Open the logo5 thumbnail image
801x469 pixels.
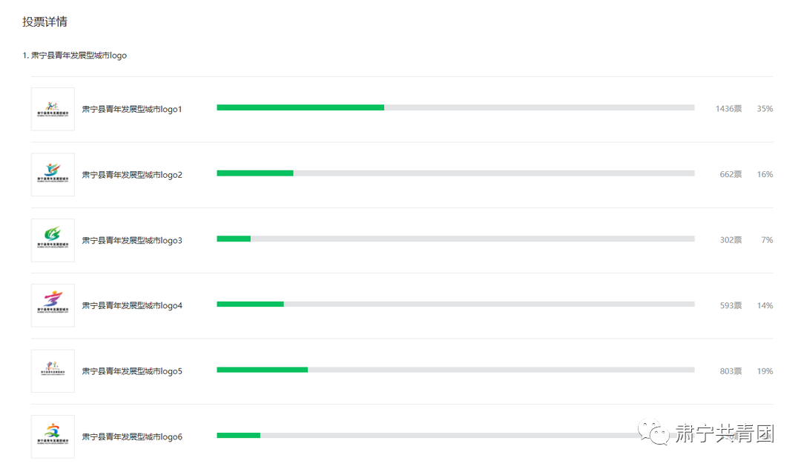click(x=53, y=371)
